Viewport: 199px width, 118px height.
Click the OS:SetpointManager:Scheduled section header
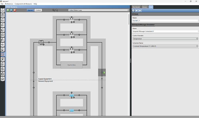165,25
